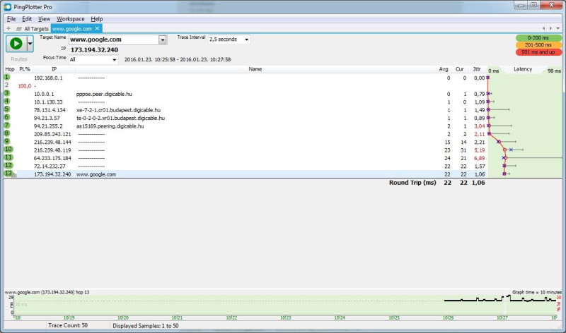Click as15169.peering.digicable.hu hop name
The width and height of the screenshot is (566, 333).
point(110,126)
